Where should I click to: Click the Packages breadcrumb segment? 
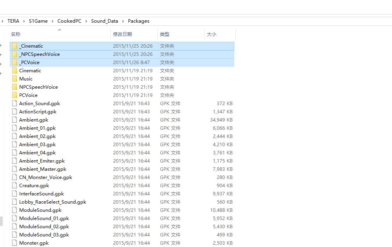[138, 21]
